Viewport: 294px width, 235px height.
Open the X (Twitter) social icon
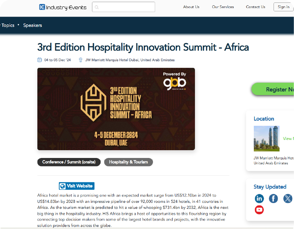pos(288,199)
